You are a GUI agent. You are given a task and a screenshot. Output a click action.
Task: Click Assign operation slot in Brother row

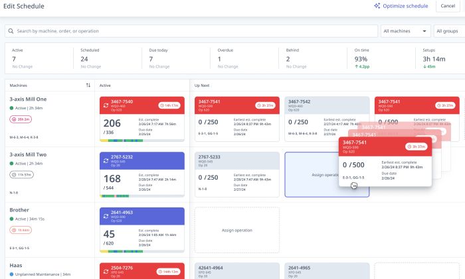point(237,230)
